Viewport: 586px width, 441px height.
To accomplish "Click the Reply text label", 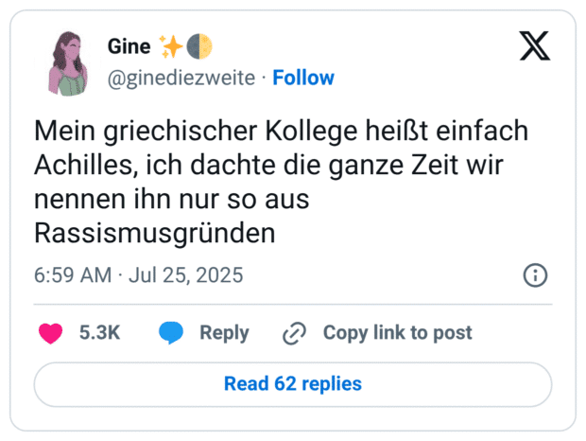I will pyautogui.click(x=224, y=333).
